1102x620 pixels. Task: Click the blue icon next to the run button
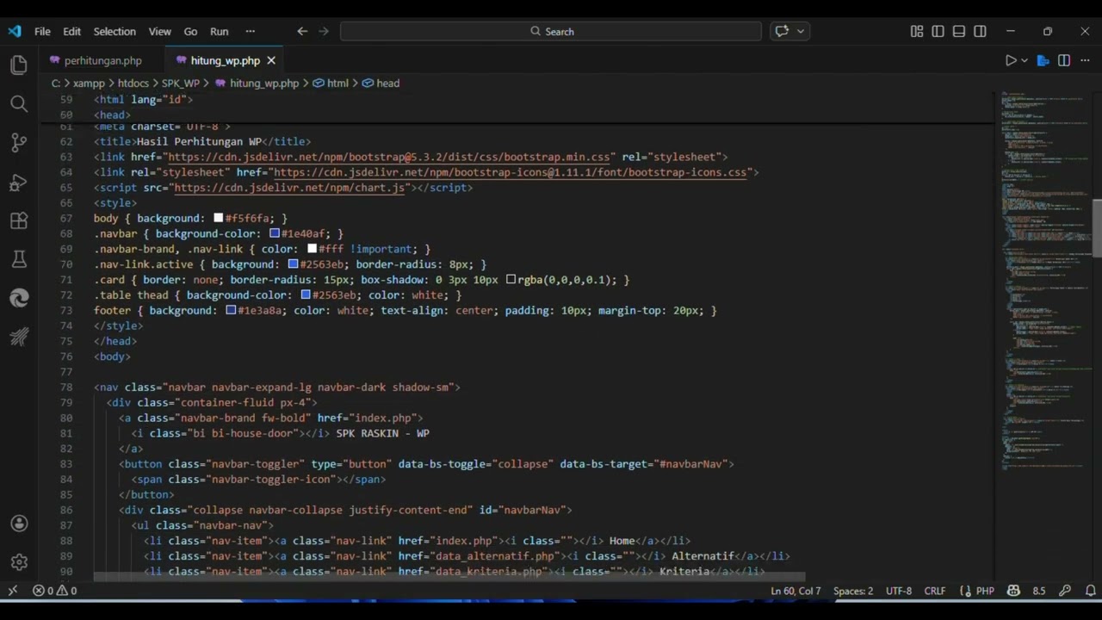tap(1043, 60)
